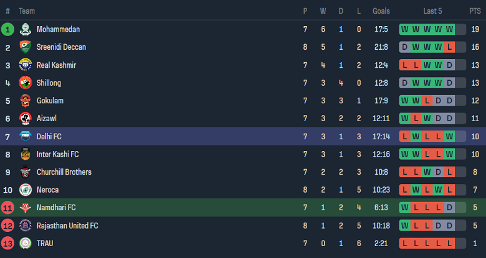Click the Churchill Brothers logo icon

pyautogui.click(x=26, y=172)
